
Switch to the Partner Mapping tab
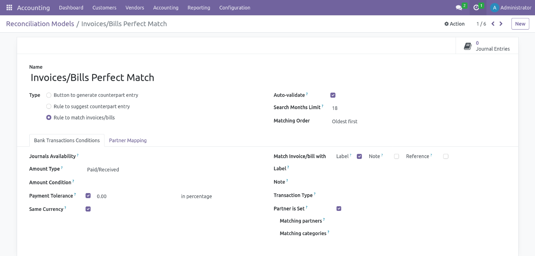tap(128, 140)
